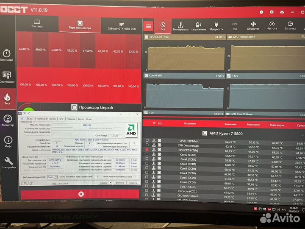Check the Core0 (CCD1) row checkbox
This screenshot has height=229, width=305.
[x=147, y=154]
